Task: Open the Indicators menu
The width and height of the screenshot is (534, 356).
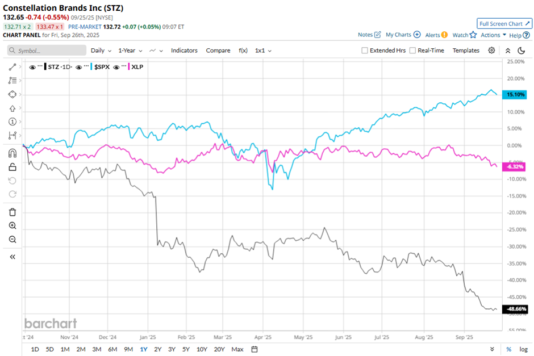Action: [184, 51]
